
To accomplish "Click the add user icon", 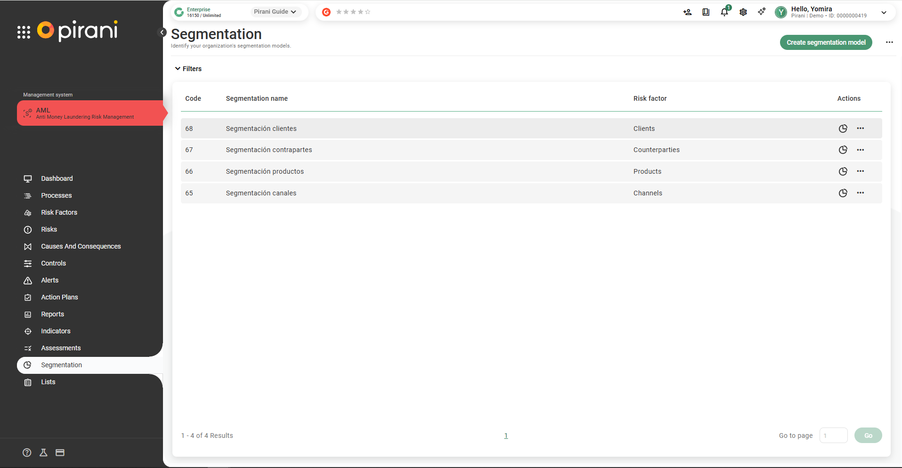I will pyautogui.click(x=687, y=12).
